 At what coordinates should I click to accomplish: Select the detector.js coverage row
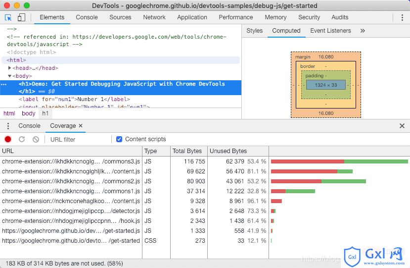205,211
